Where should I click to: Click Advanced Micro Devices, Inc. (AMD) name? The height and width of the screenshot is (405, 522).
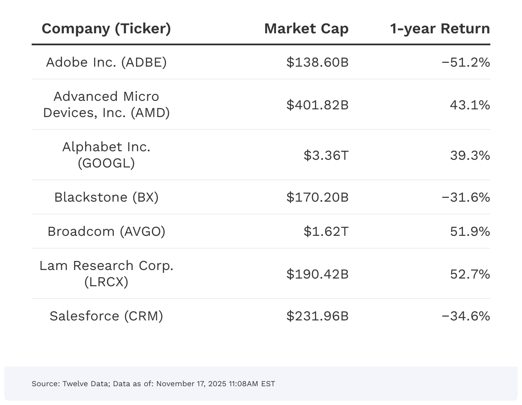pyautogui.click(x=106, y=105)
